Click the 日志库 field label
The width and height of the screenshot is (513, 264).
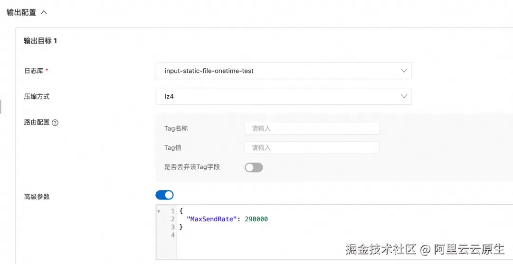[x=34, y=71]
